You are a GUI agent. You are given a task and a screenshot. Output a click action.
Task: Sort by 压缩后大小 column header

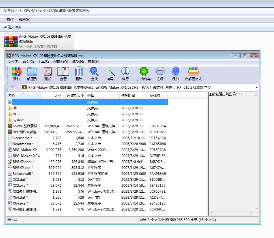click(74, 95)
